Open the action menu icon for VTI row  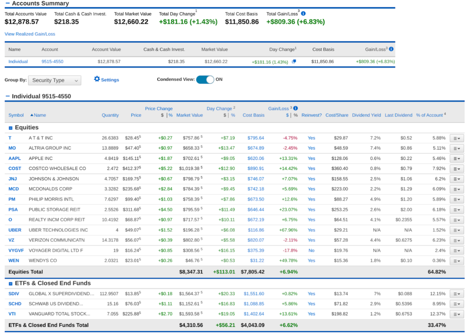click(x=456, y=314)
